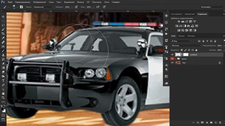
Task: Hide the bottom background layer
Action: tap(172, 63)
